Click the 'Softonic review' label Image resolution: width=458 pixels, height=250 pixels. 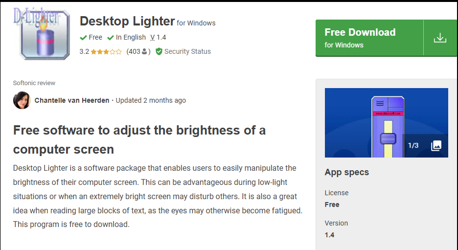point(34,83)
